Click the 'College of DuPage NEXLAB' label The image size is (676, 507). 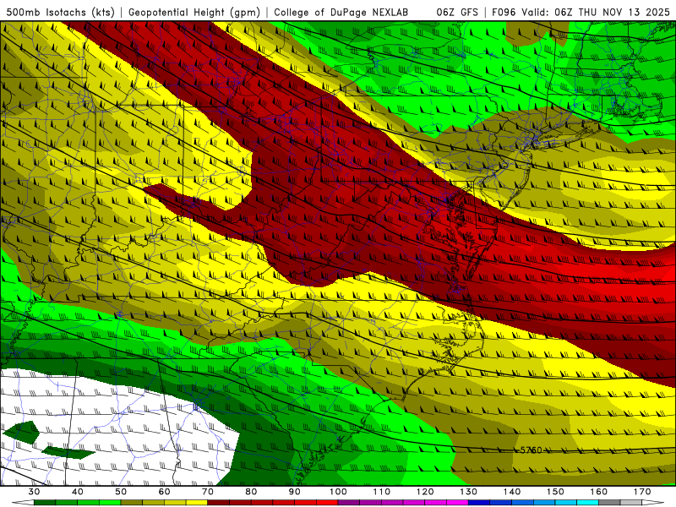(341, 12)
